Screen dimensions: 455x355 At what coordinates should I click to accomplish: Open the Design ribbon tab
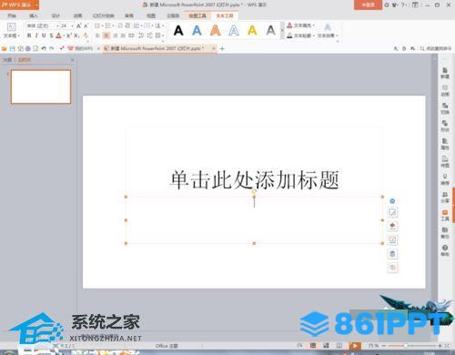tap(56, 15)
